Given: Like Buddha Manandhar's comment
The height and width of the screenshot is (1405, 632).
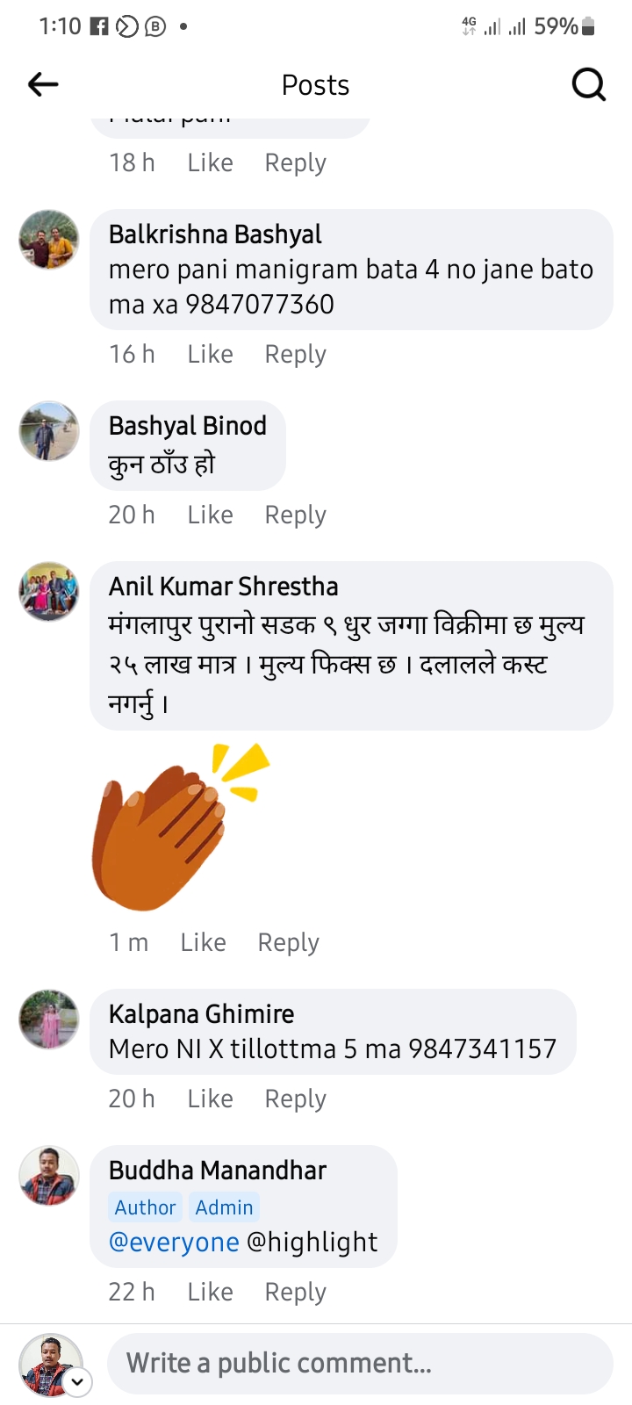Looking at the screenshot, I should (210, 1292).
